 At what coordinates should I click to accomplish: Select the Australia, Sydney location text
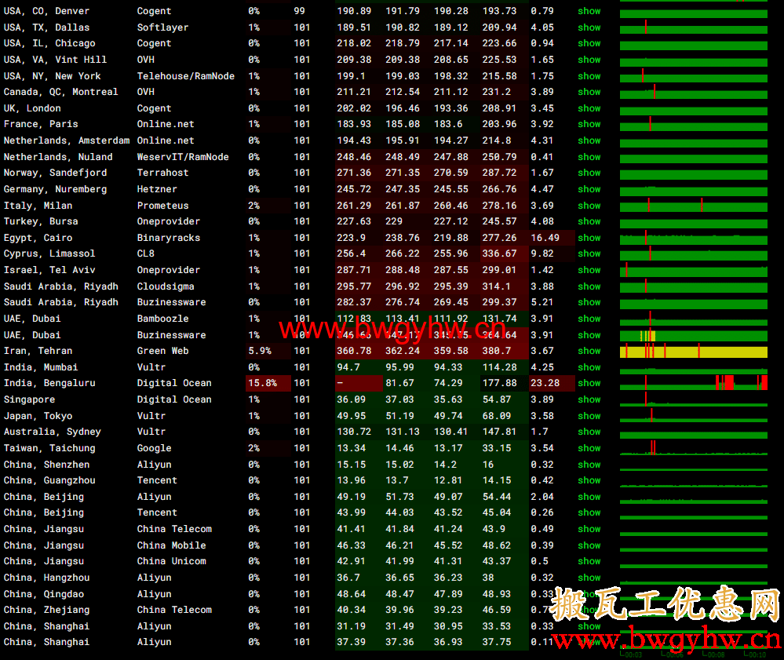pos(53,432)
